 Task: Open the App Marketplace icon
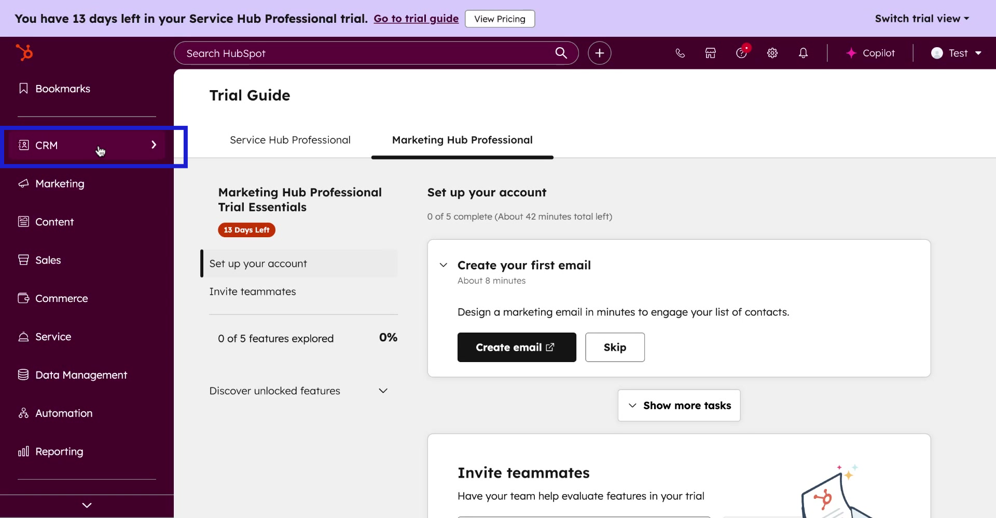coord(710,53)
